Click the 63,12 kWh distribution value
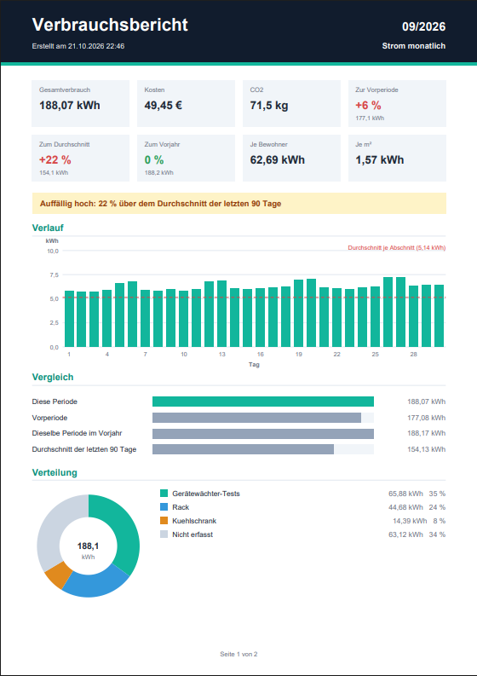This screenshot has width=477, height=676. (x=405, y=534)
